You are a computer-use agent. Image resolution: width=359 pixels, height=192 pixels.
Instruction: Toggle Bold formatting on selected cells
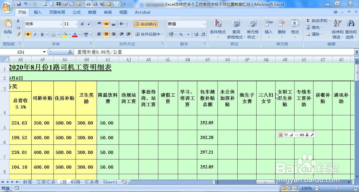pos(28,35)
